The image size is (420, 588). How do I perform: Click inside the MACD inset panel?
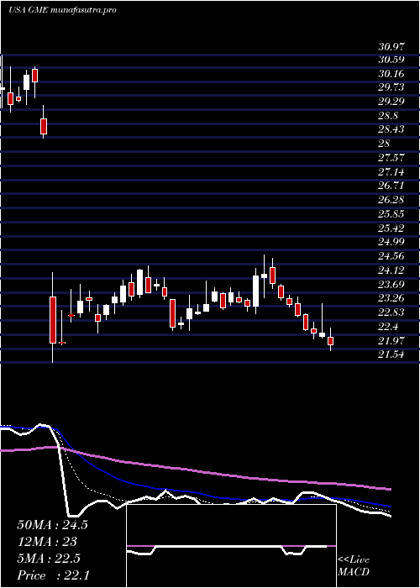(x=231, y=546)
